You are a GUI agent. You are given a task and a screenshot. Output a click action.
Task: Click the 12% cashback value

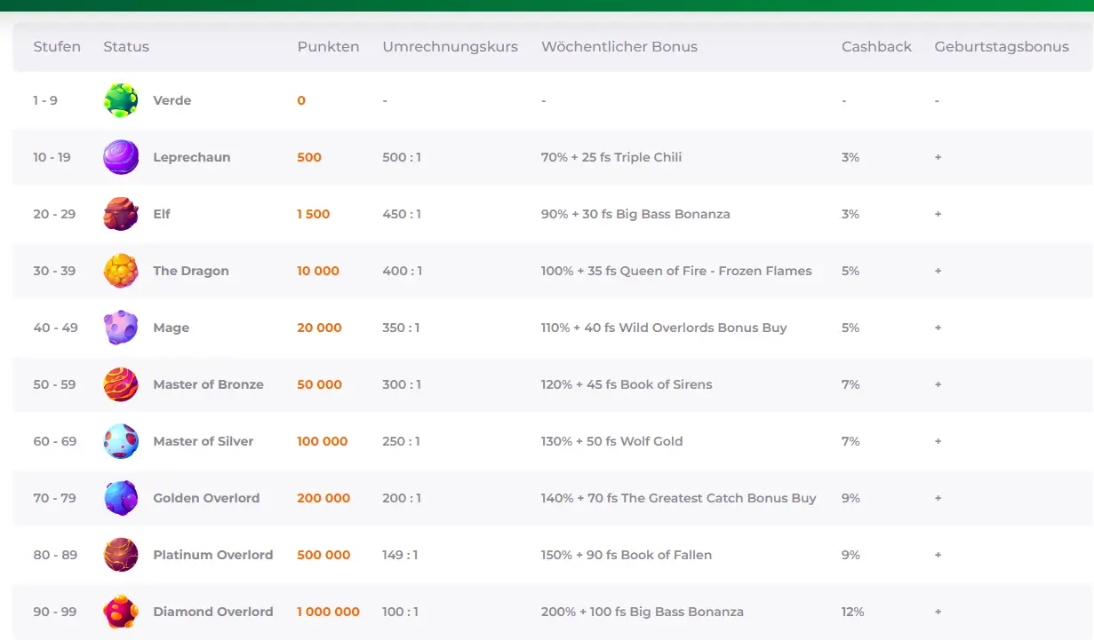[x=852, y=612]
